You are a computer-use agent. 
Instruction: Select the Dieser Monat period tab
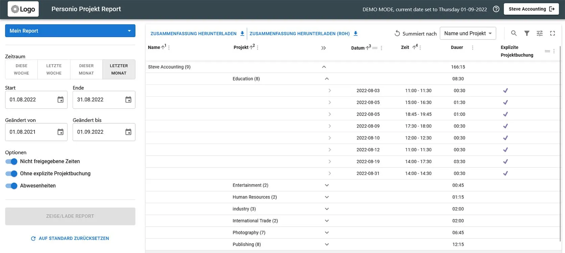[x=86, y=69]
